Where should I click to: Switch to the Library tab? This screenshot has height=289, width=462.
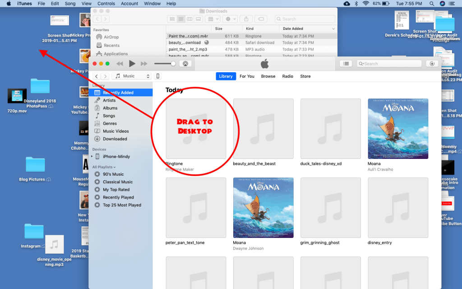click(x=226, y=76)
